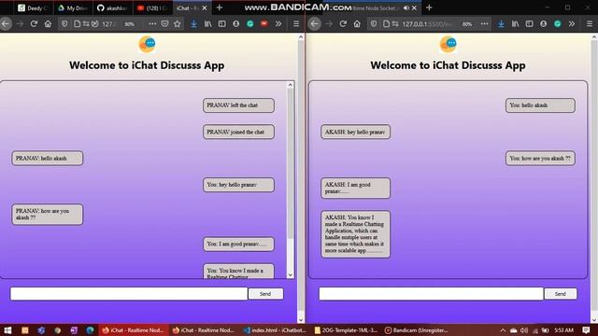This screenshot has width=598, height=336.
Task: Open the Windows Start menu
Action: coord(7,330)
